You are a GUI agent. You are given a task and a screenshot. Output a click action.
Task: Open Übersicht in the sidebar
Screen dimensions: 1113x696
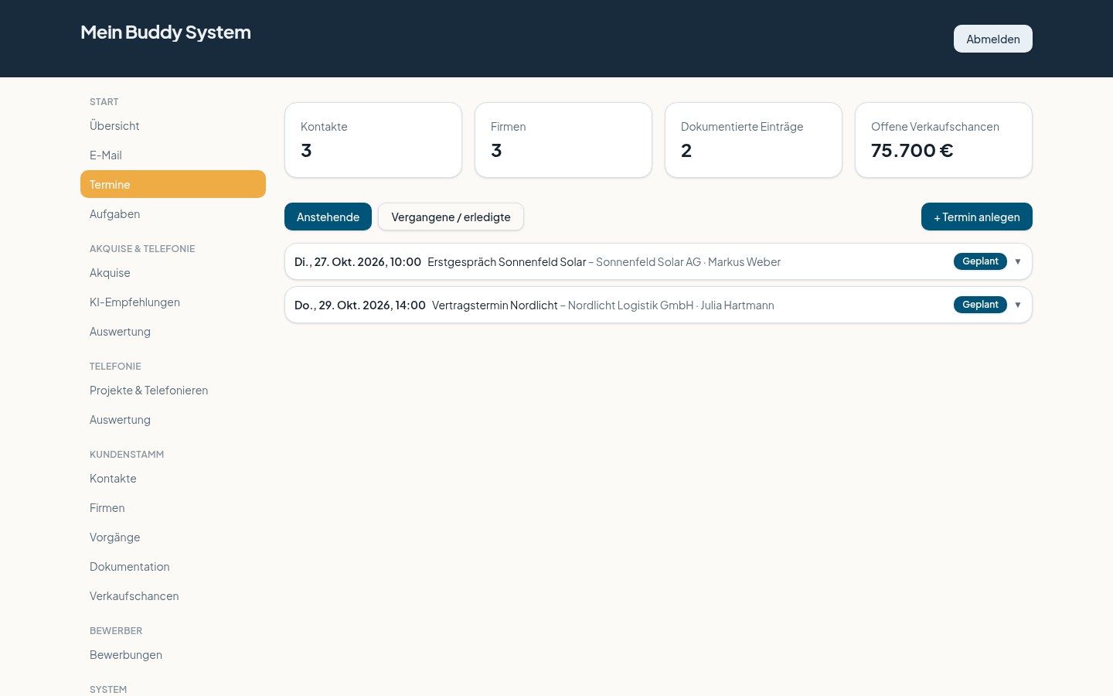pyautogui.click(x=173, y=125)
